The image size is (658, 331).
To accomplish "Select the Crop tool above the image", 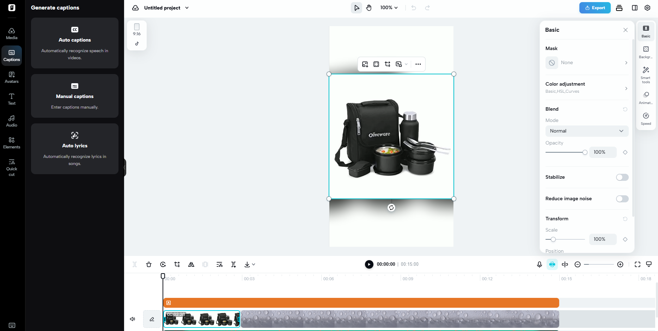I will [x=388, y=64].
